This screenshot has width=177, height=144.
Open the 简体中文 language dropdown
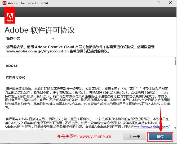(x=30, y=39)
